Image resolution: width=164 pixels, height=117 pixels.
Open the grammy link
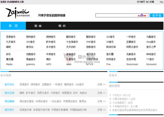[x=30, y=64]
